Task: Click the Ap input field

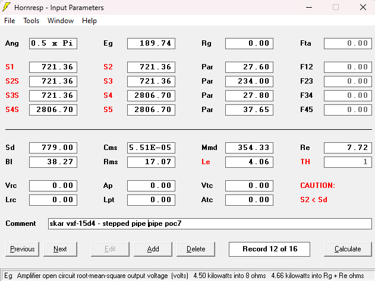Action: pyautogui.click(x=151, y=186)
